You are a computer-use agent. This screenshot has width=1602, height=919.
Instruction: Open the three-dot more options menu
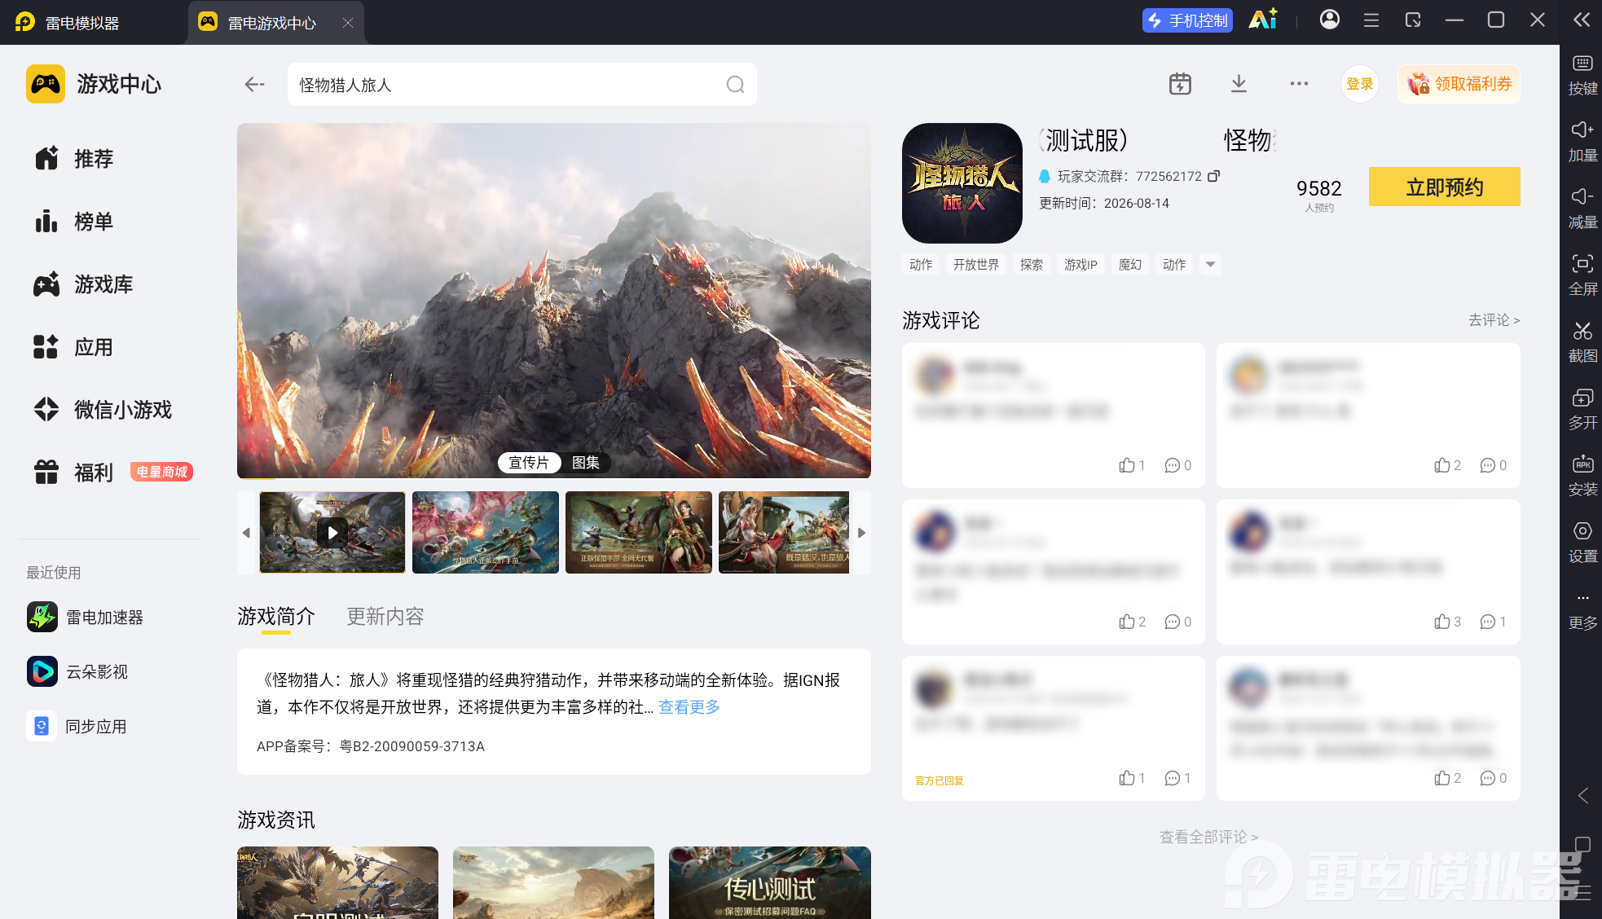click(x=1299, y=84)
